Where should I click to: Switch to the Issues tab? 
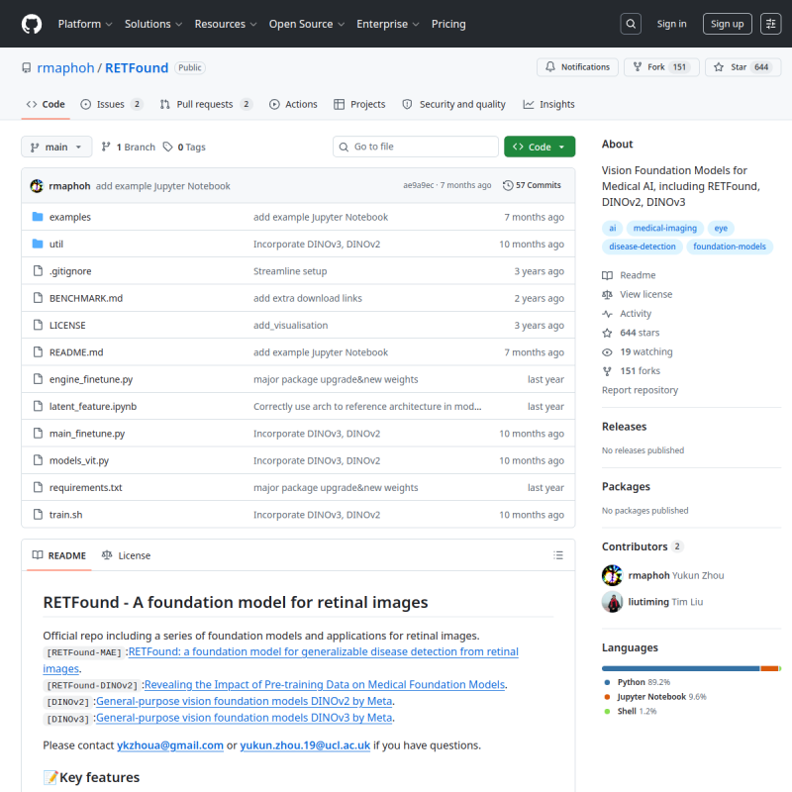[x=112, y=104]
